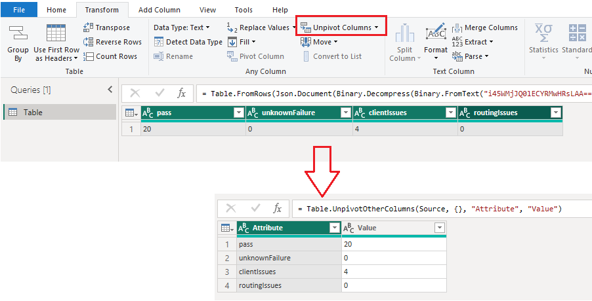Click confirm checkmark beside UnpivotOtherColumns formula
This screenshot has height=301, width=592.
click(256, 208)
